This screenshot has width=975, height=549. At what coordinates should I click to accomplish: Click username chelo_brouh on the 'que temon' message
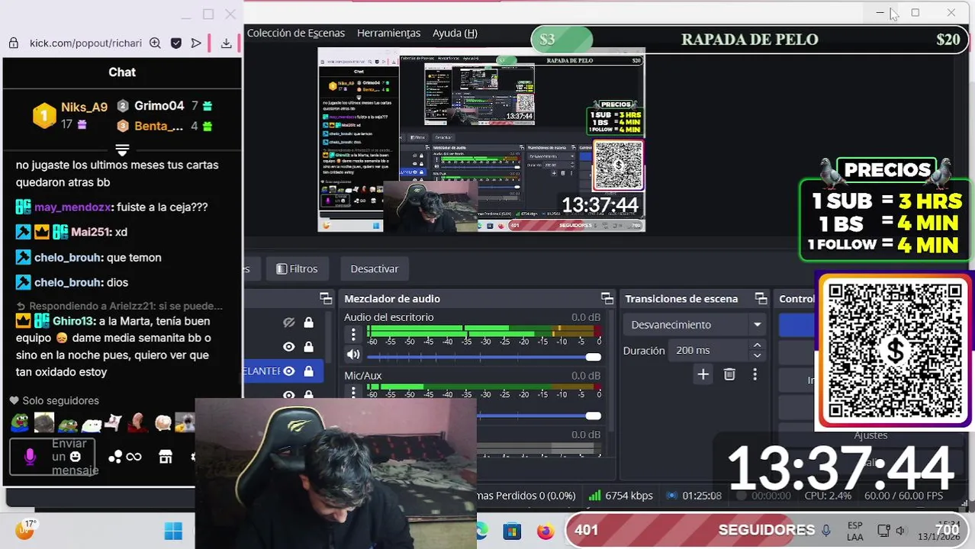[67, 258]
